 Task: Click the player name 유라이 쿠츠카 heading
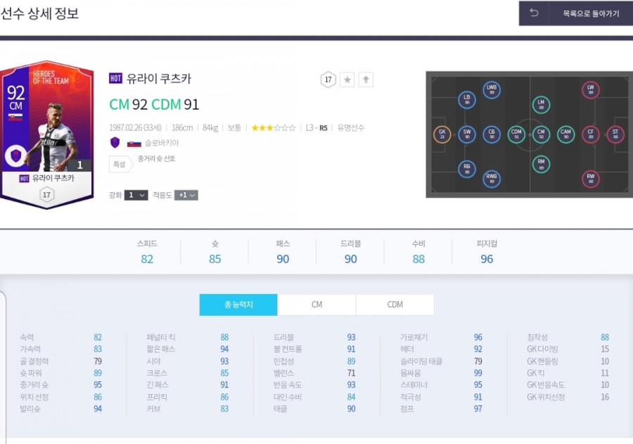[x=159, y=78]
